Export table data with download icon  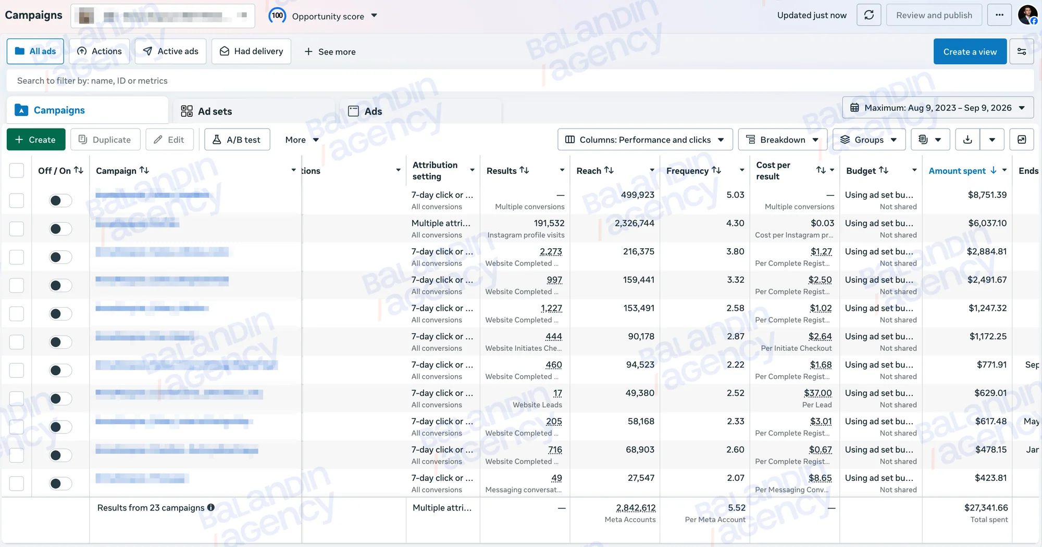click(967, 139)
